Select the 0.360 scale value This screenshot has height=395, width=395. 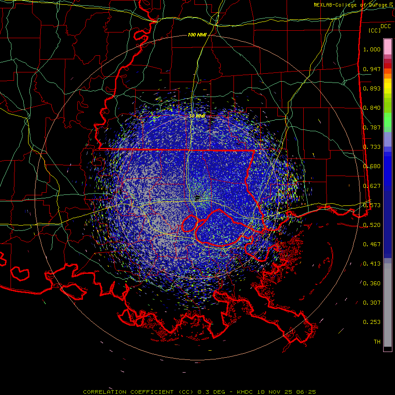point(372,283)
